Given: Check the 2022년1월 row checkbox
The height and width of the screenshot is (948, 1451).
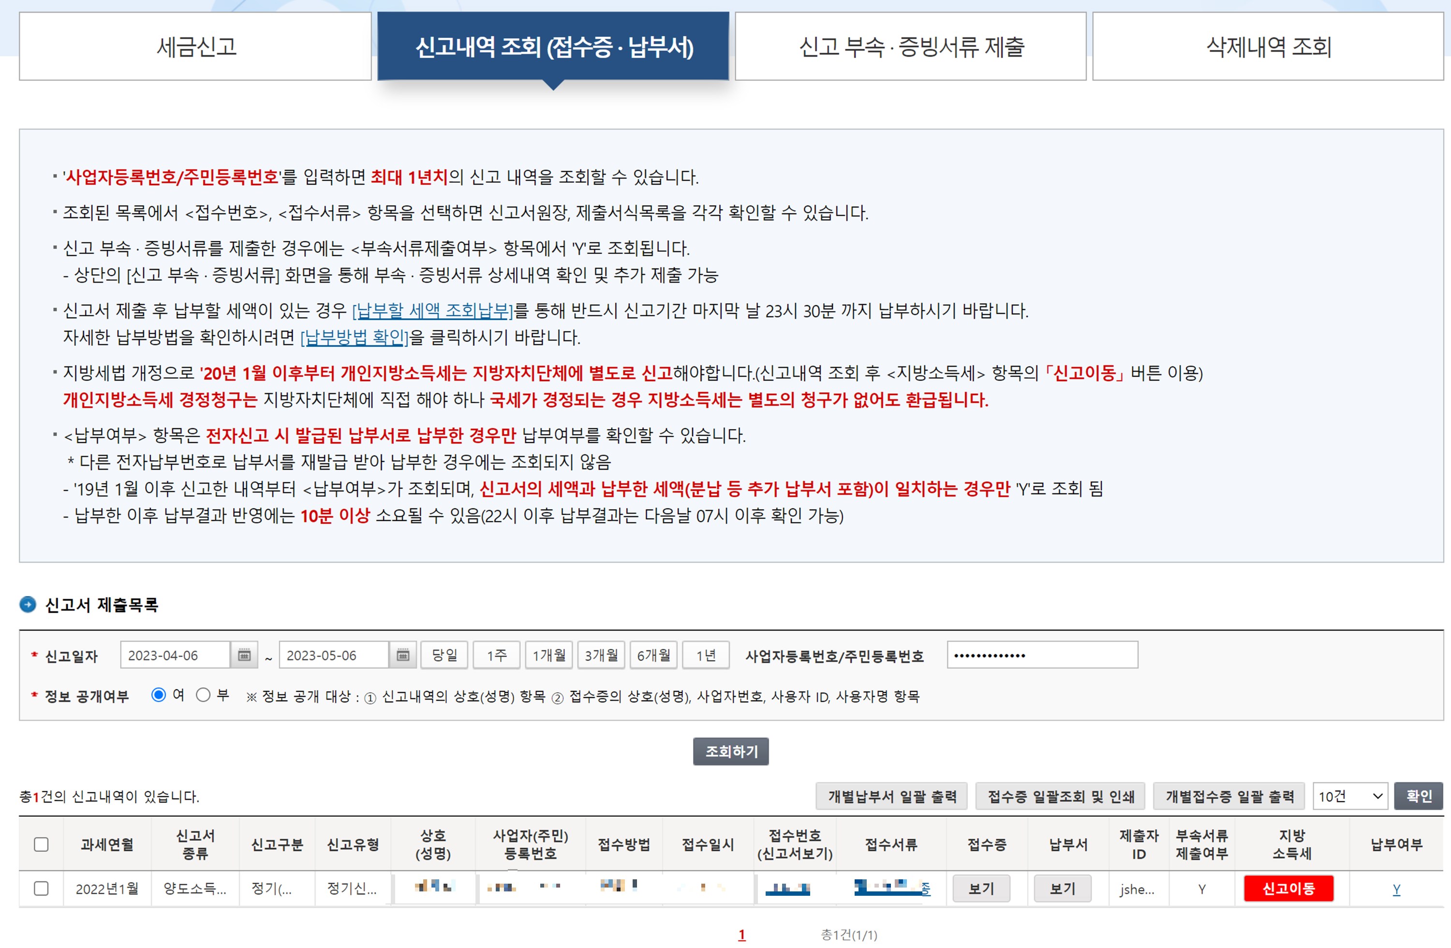Looking at the screenshot, I should (42, 888).
